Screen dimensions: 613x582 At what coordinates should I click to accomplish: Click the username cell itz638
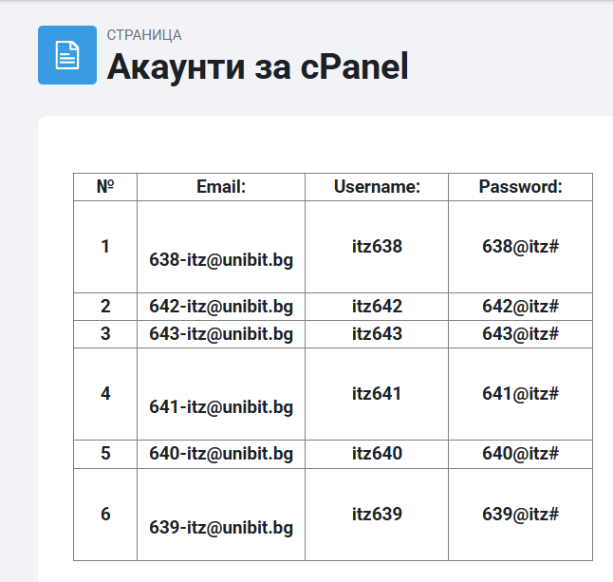click(377, 247)
